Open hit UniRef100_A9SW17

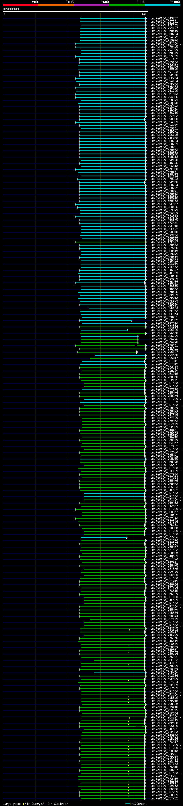(x=164, y=358)
